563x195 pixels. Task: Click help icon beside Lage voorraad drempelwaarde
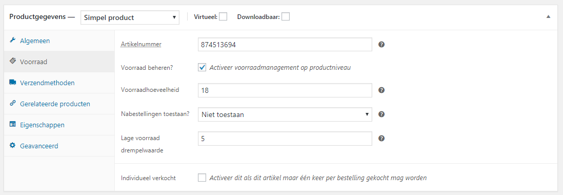point(381,138)
